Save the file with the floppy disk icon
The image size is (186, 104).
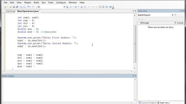coord(14,7)
